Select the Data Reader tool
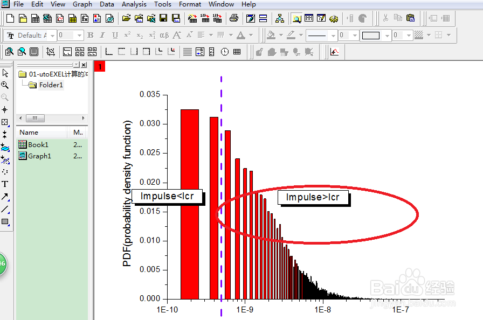The width and height of the screenshot is (483, 320). click(5, 122)
